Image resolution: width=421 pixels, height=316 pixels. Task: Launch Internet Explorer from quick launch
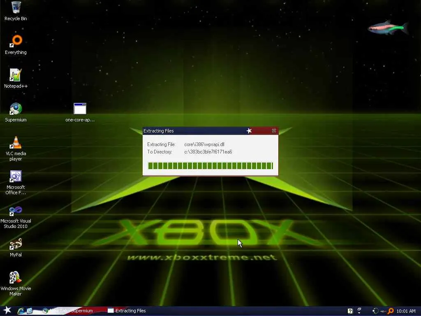pos(21,311)
